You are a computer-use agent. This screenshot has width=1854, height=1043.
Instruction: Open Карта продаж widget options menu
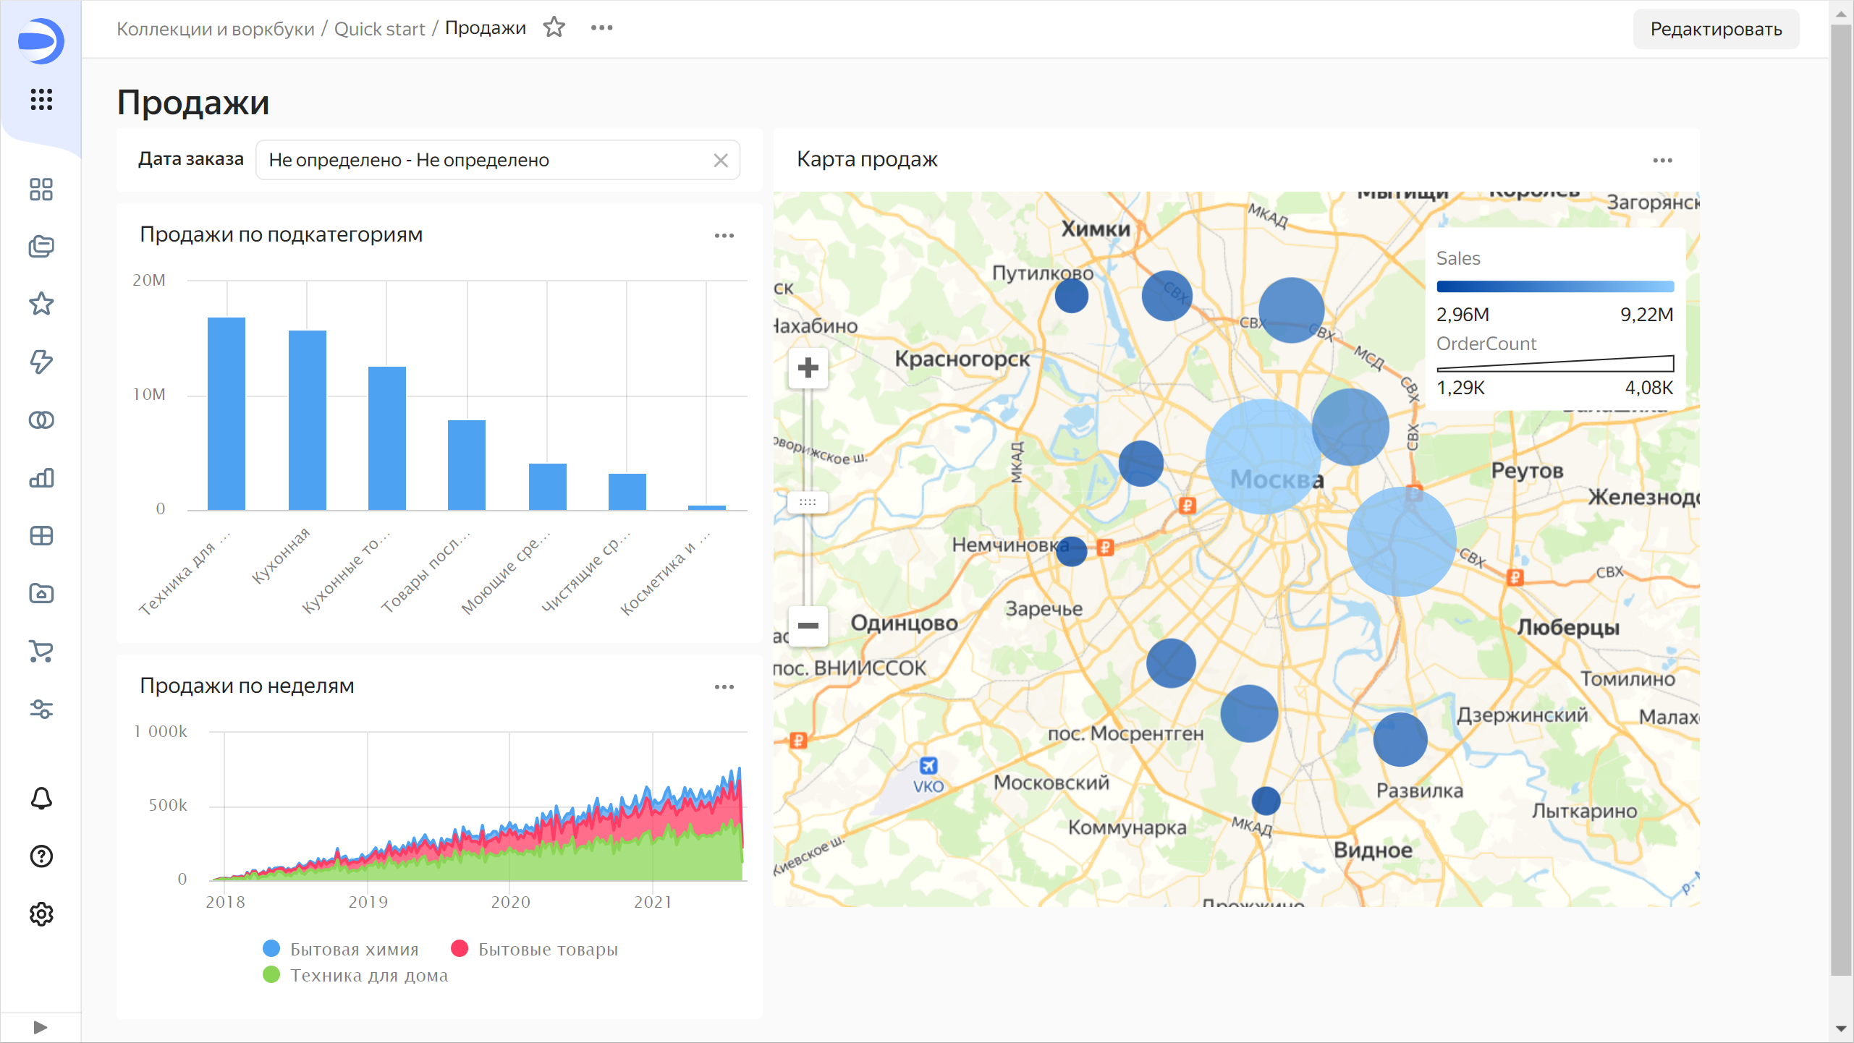1662,161
